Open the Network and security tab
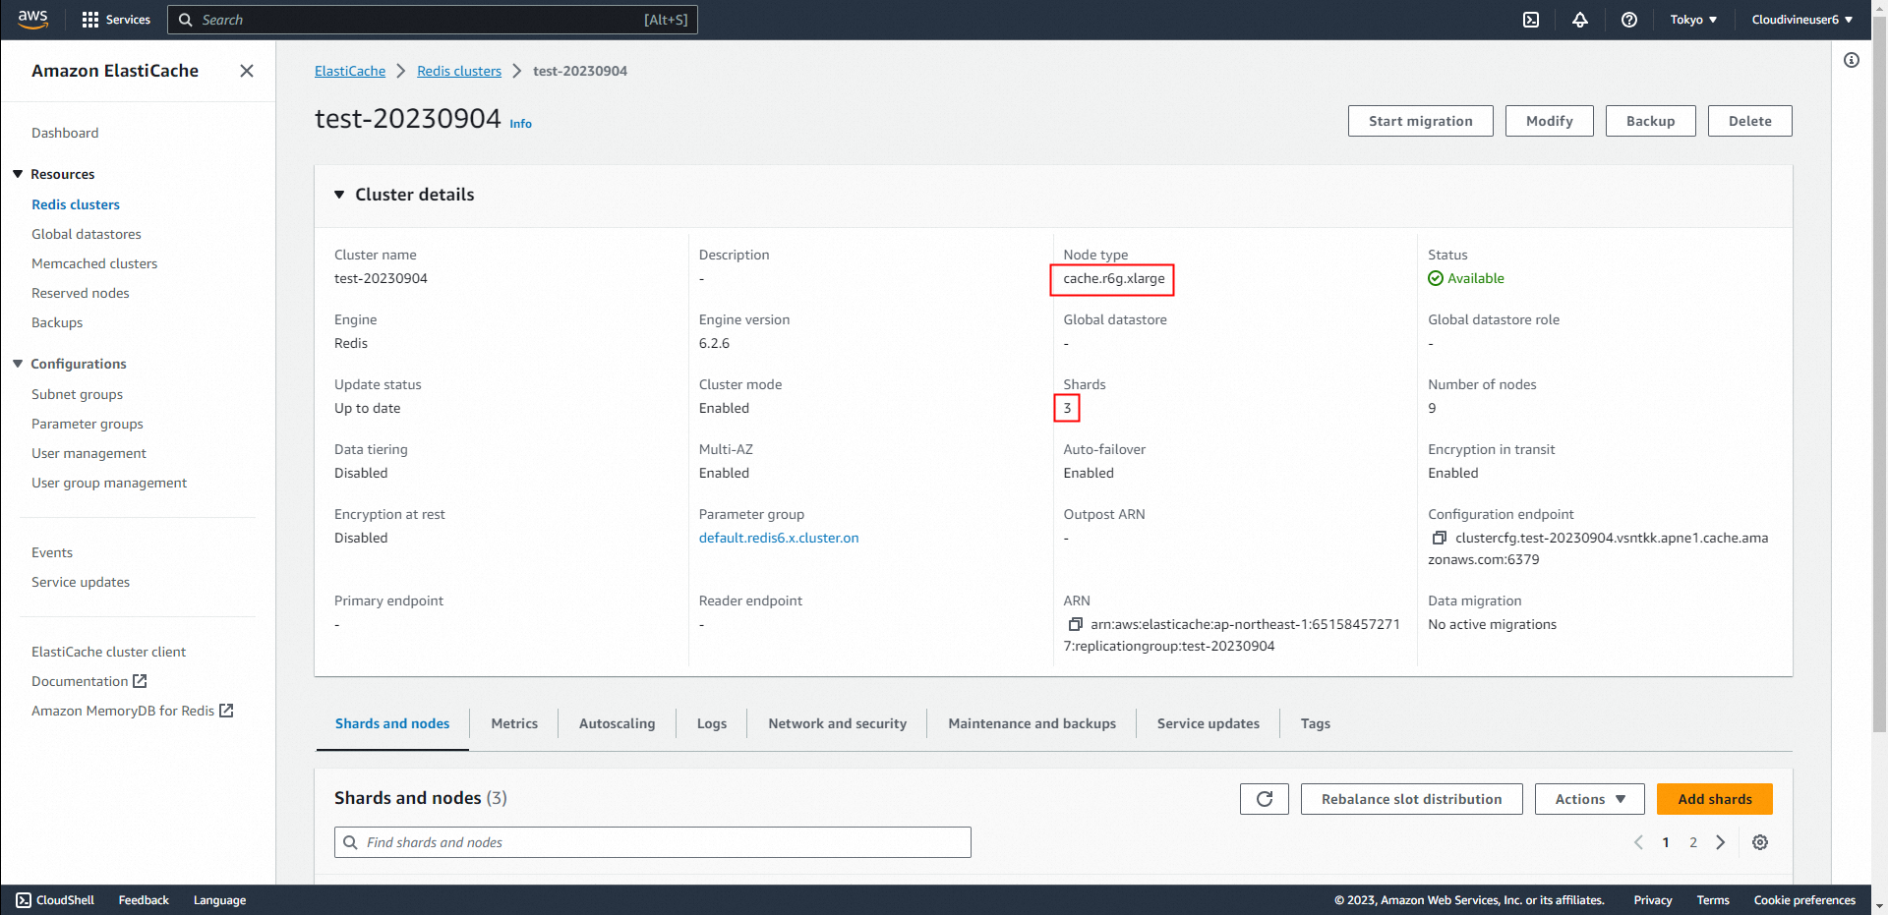The width and height of the screenshot is (1888, 915). tap(838, 723)
